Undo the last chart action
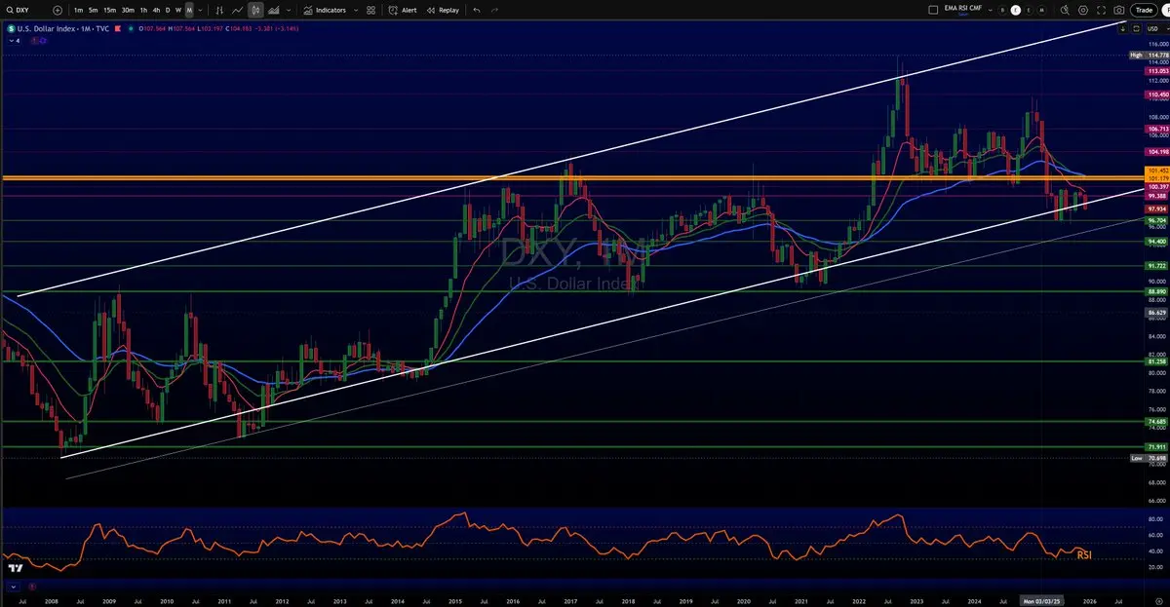 [x=477, y=10]
